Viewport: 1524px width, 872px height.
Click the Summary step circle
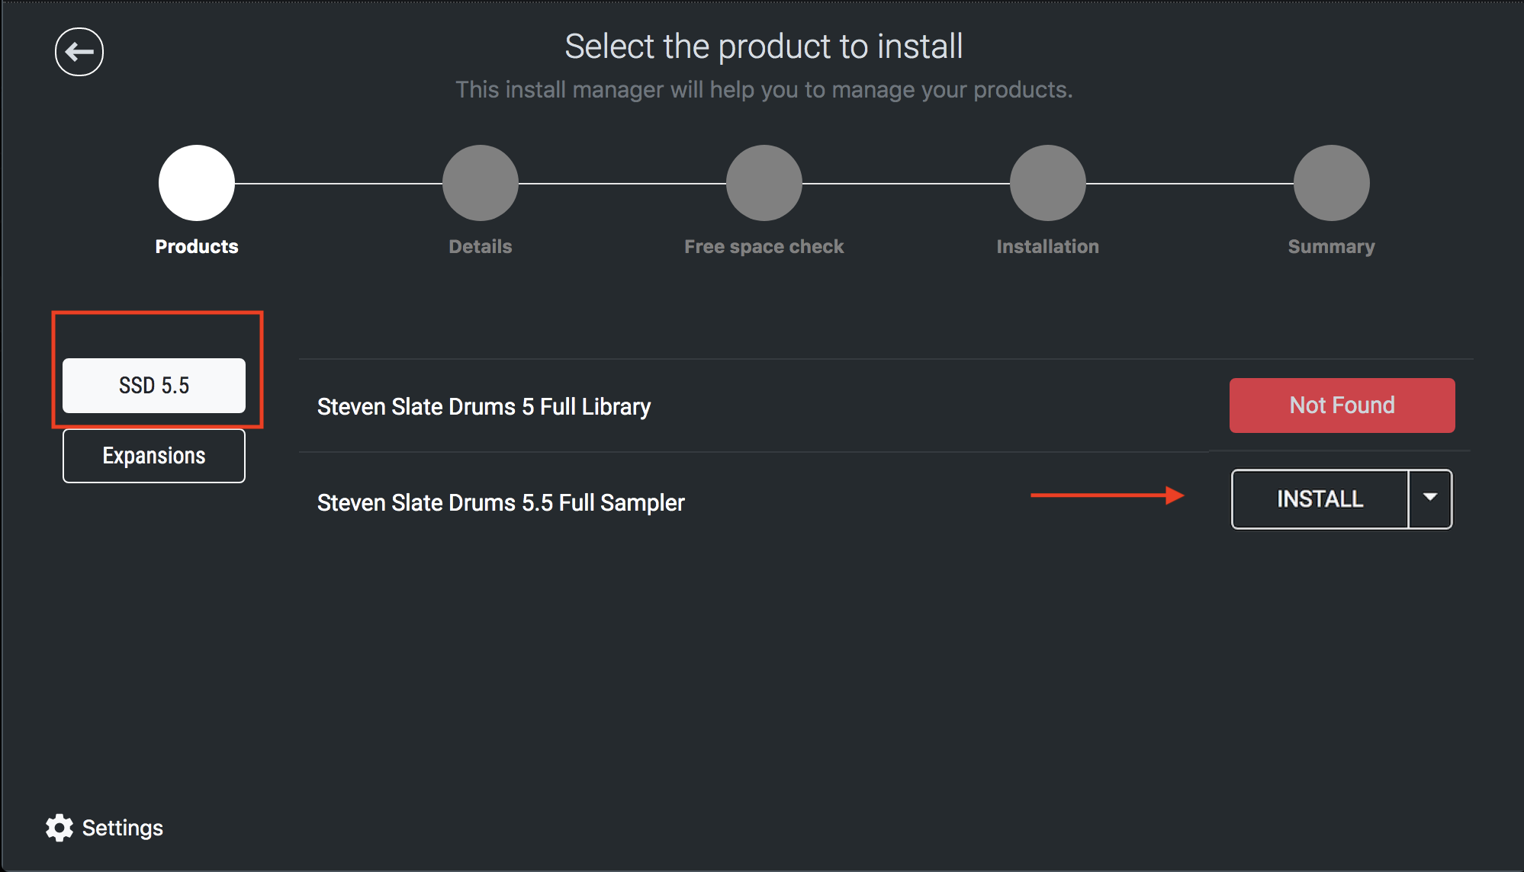coord(1332,183)
